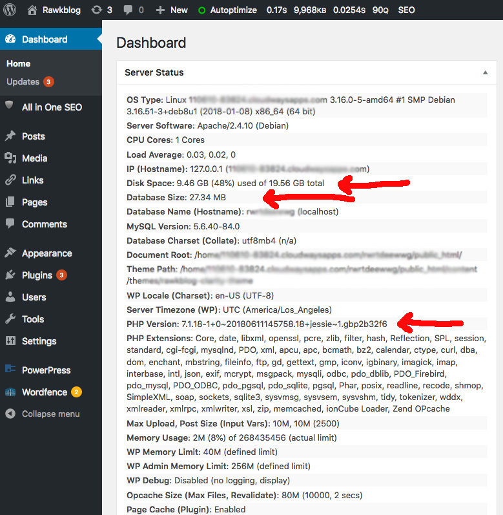Screen dimensions: 503x515
Task: Click the Posts pushpin icon
Action: click(x=10, y=136)
